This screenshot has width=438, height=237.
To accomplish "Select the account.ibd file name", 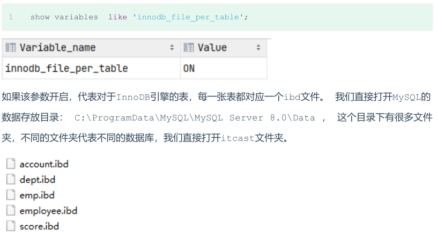I will (x=44, y=164).
